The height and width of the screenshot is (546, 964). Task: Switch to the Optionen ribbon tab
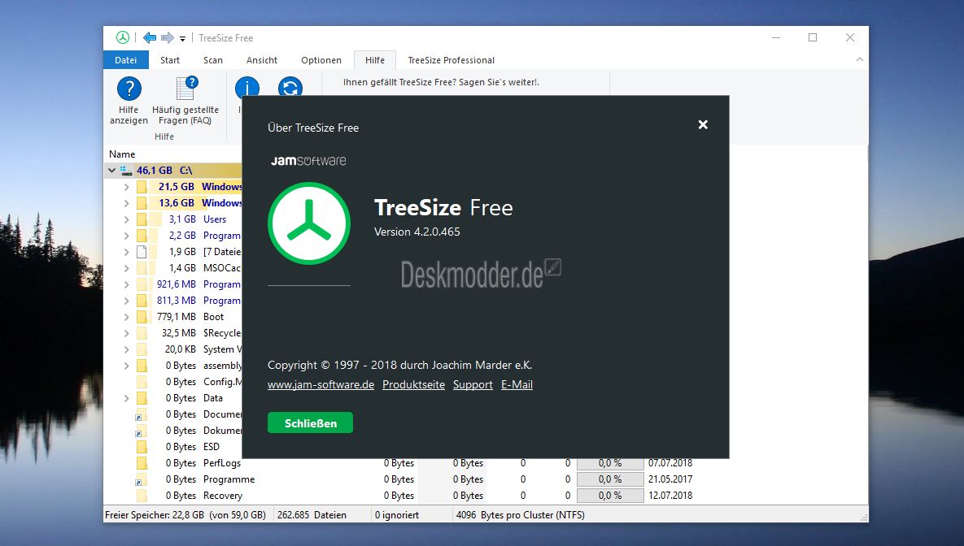click(x=321, y=60)
